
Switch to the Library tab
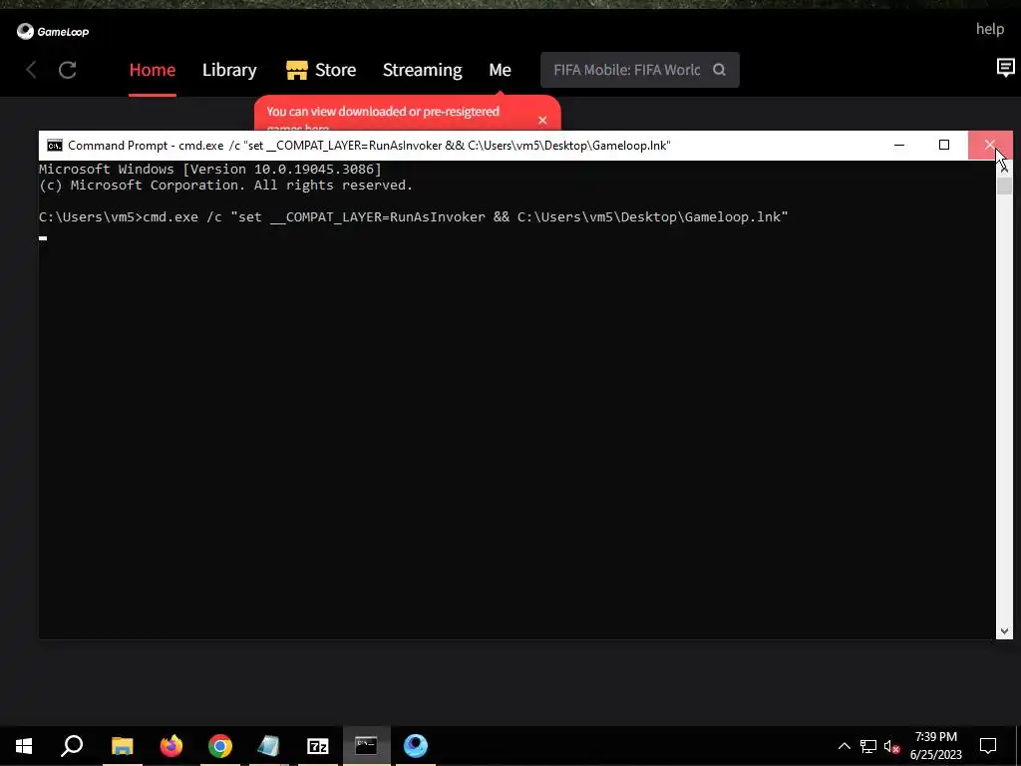(x=229, y=70)
